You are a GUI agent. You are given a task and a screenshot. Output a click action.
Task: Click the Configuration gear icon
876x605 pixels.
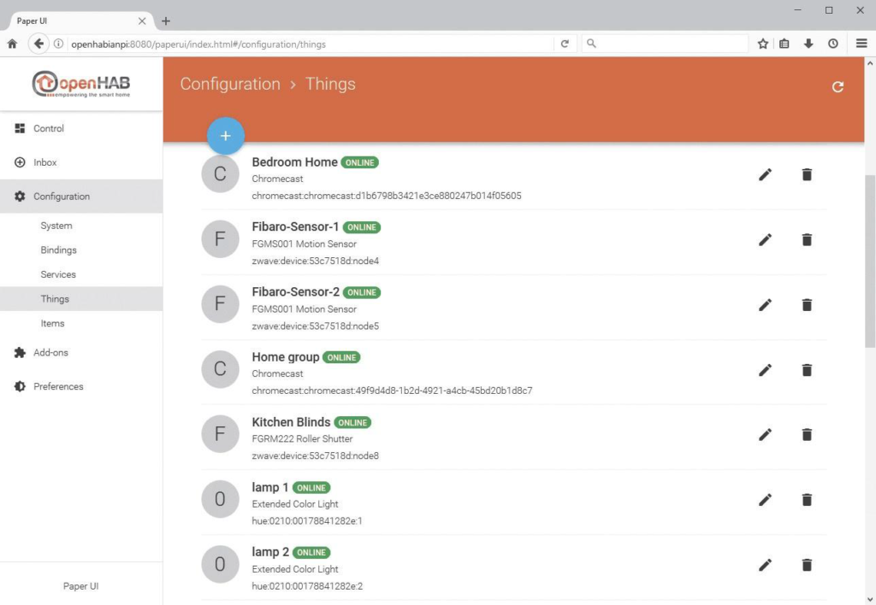coord(21,196)
